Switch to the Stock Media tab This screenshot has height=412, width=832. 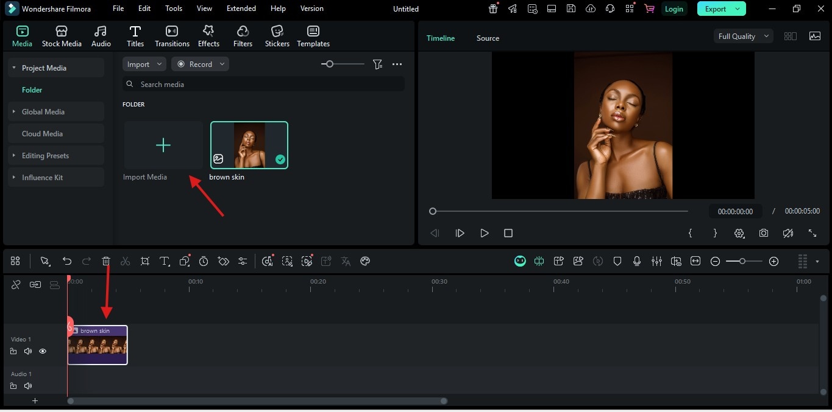(x=62, y=35)
